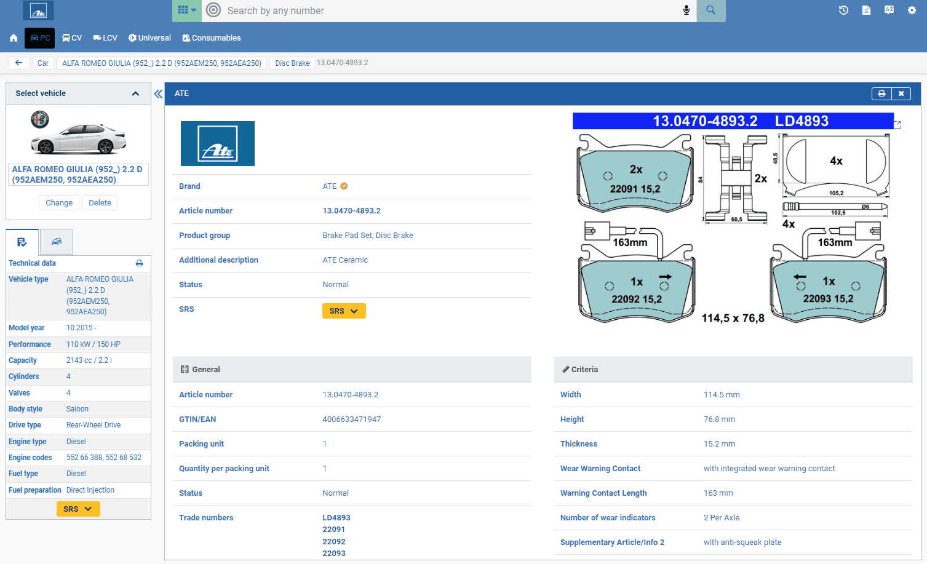The image size is (927, 564).
Task: Select the Consumables menu item
Action: 212,38
